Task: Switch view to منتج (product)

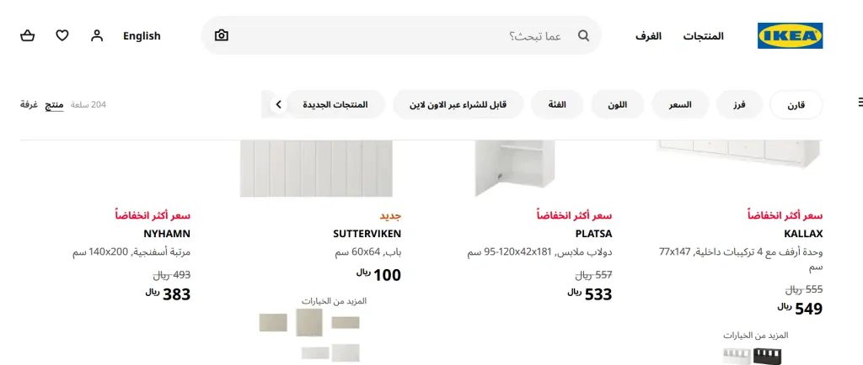Action: pos(54,104)
